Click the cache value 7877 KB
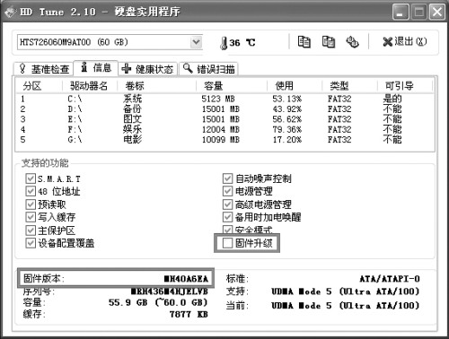This screenshot has height=339, width=449. point(189,315)
